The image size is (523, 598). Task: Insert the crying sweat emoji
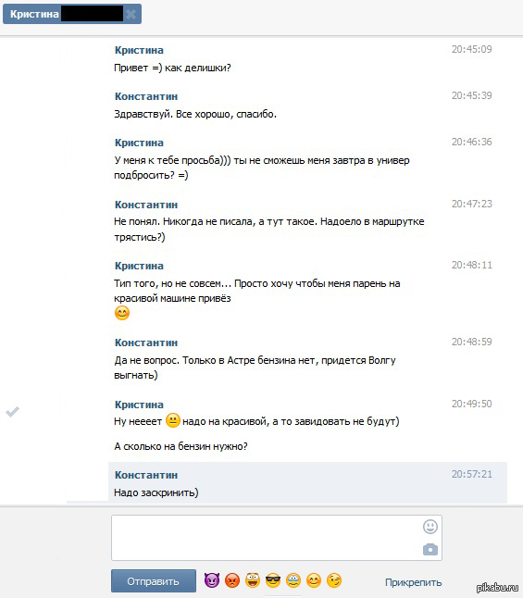click(x=293, y=580)
